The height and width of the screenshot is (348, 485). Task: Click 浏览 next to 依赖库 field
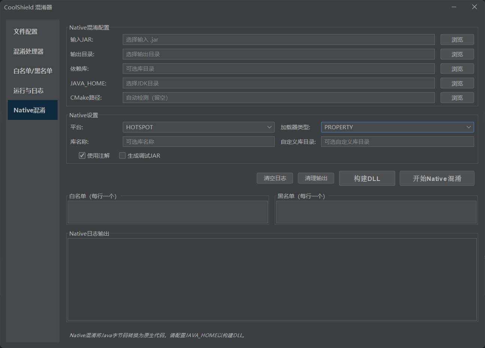(x=457, y=69)
